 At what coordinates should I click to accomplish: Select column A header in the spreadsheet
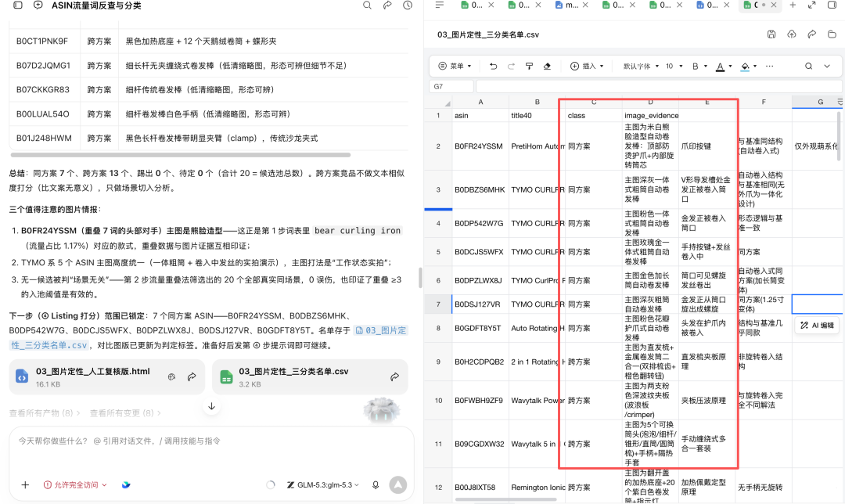tap(480, 102)
